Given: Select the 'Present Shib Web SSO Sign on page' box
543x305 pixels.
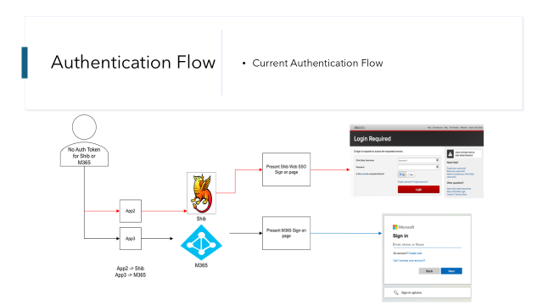Looking at the screenshot, I should tap(286, 169).
